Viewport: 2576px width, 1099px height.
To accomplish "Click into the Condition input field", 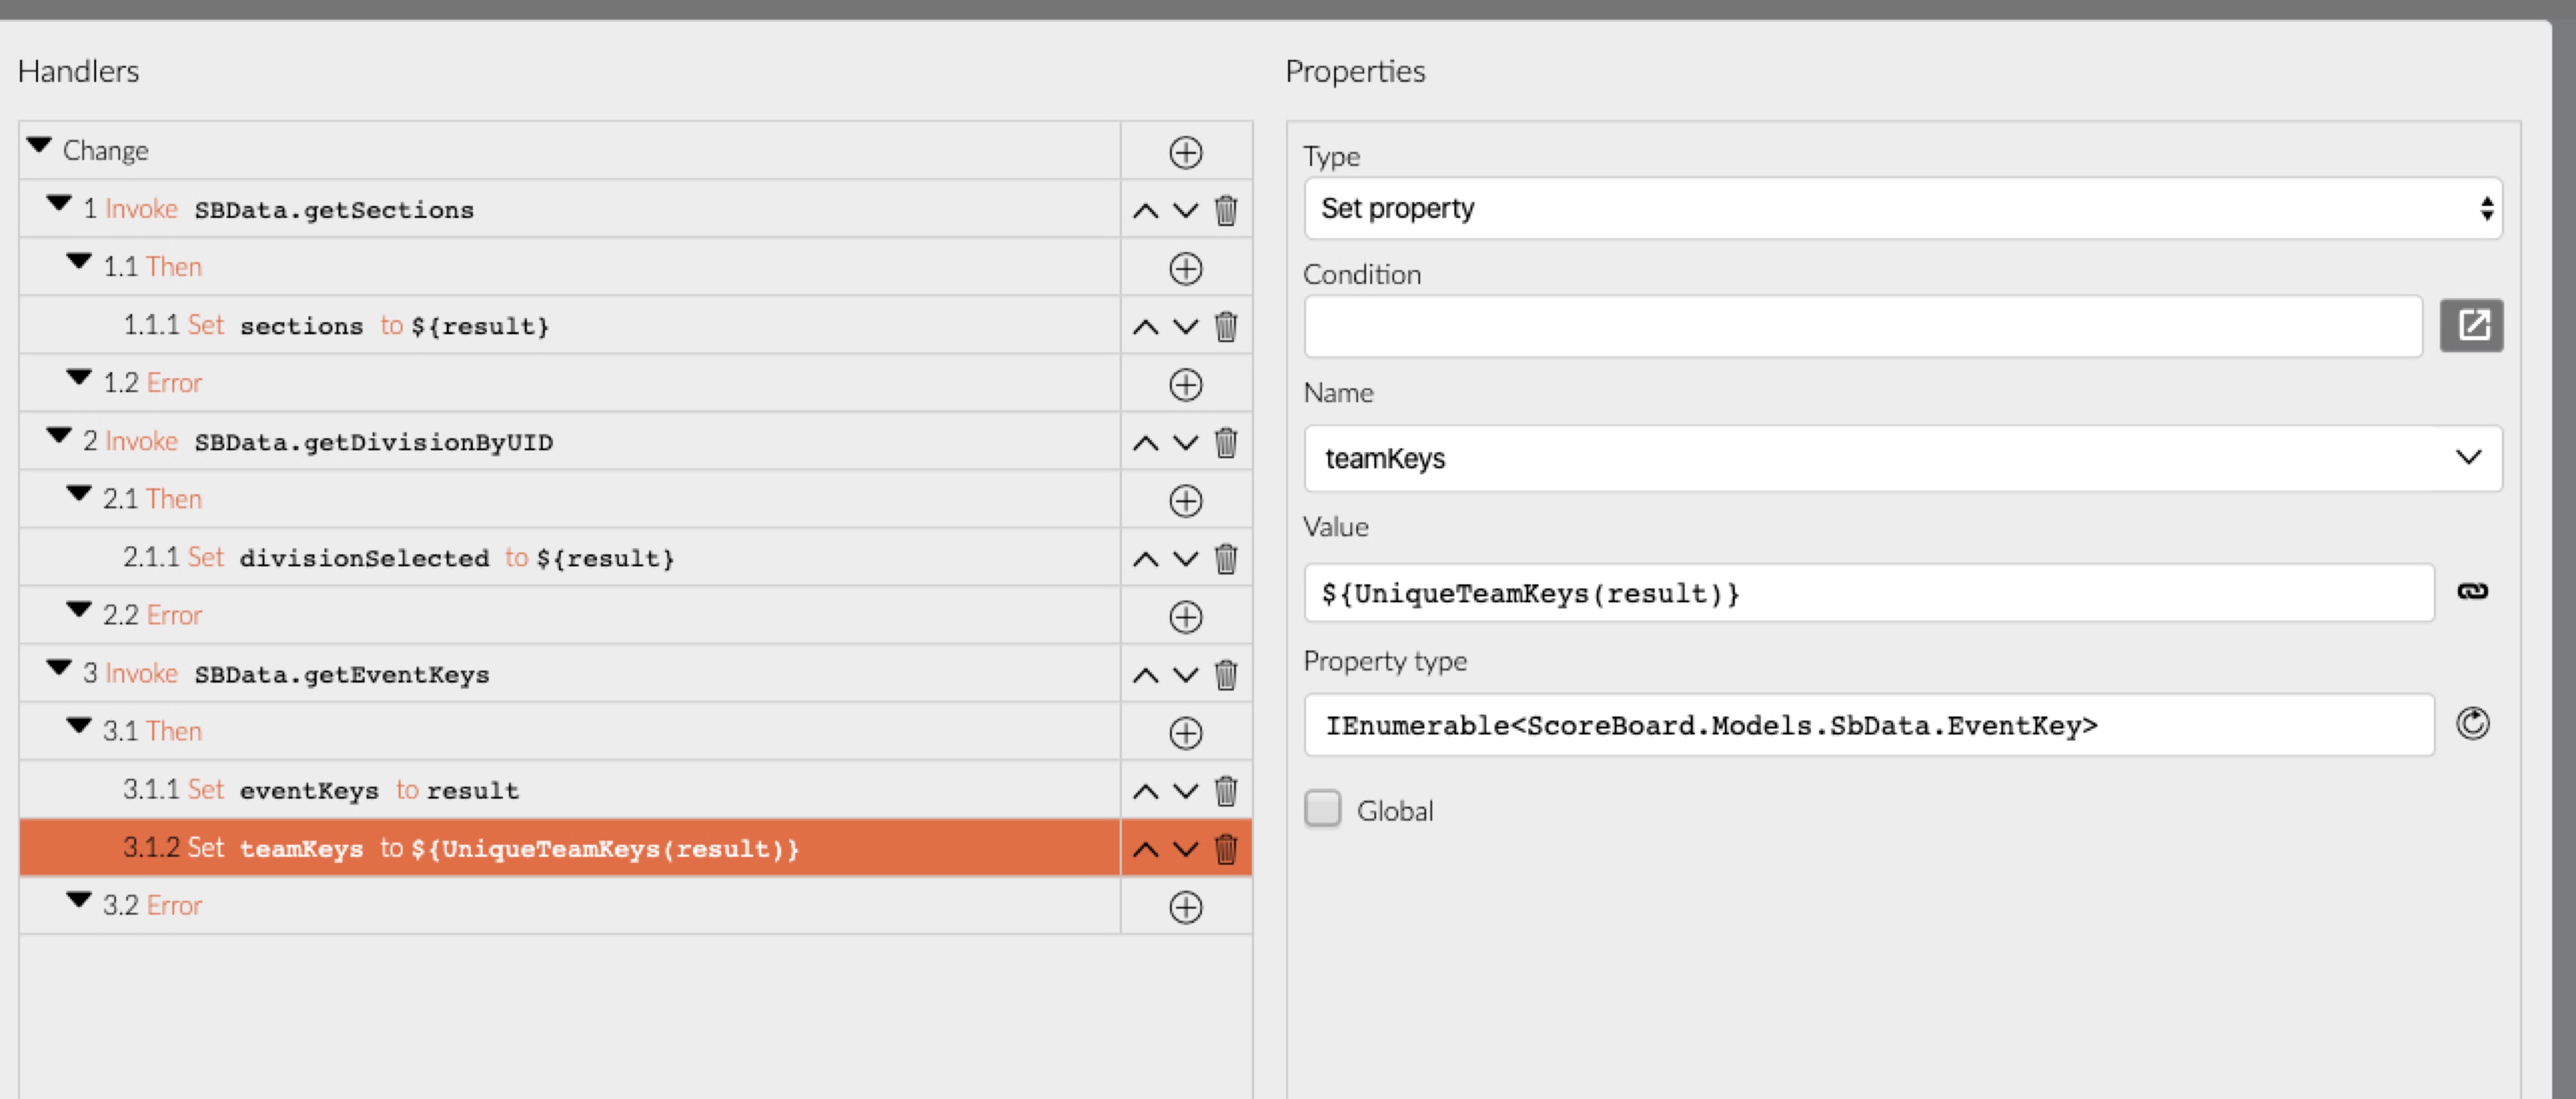I will (1862, 326).
